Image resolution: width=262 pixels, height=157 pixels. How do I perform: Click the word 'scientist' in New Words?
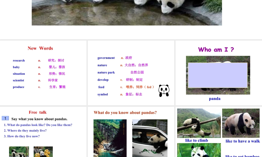(18, 80)
